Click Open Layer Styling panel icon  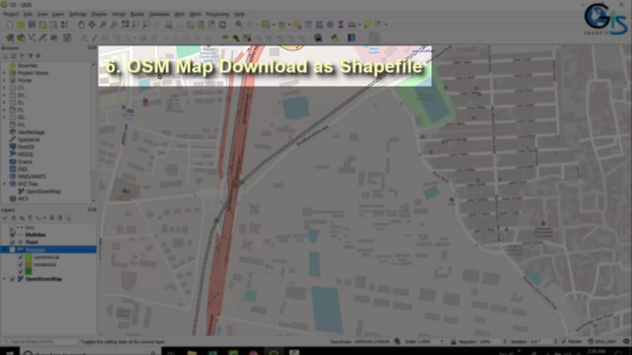click(5, 218)
